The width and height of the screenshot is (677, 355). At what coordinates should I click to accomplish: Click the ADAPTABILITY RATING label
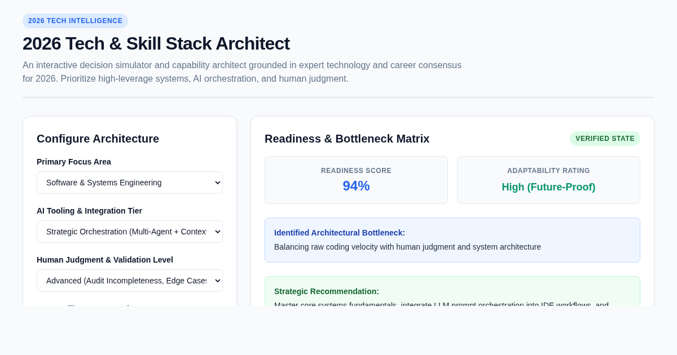click(x=548, y=171)
